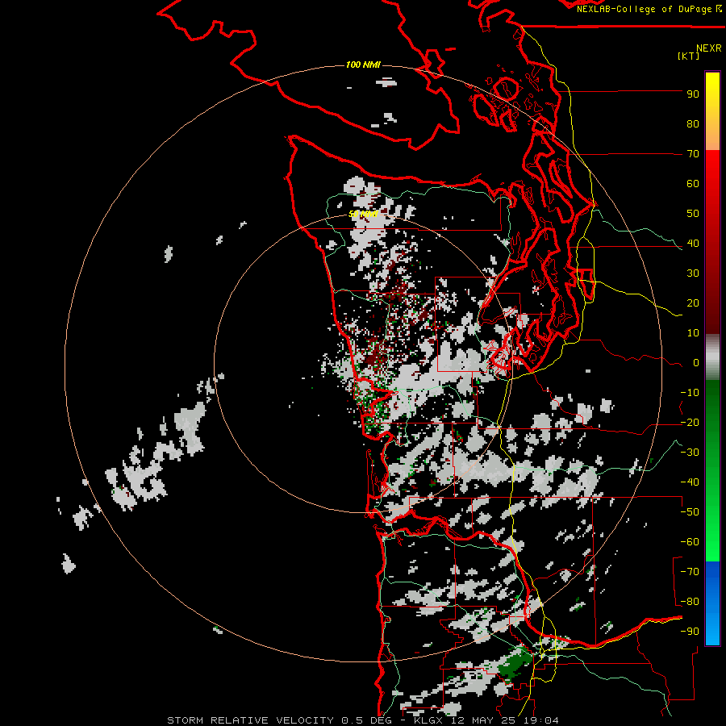
Task: Click the NEXLAB-College of DuPage credit text
Action: pyautogui.click(x=649, y=9)
